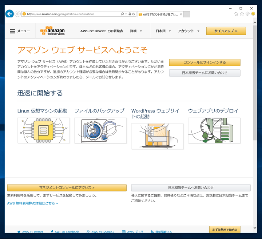Image resolution: width=262 pixels, height=239 pixels.
Task: Open Favorites with the star icon
Action: click(x=242, y=14)
